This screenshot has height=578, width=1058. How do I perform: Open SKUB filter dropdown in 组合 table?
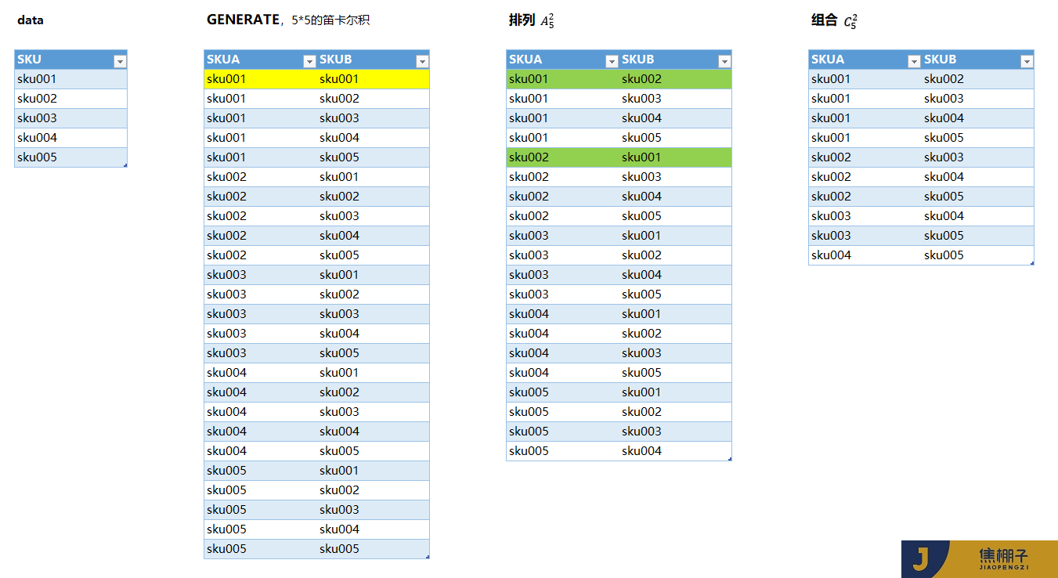tap(1027, 61)
